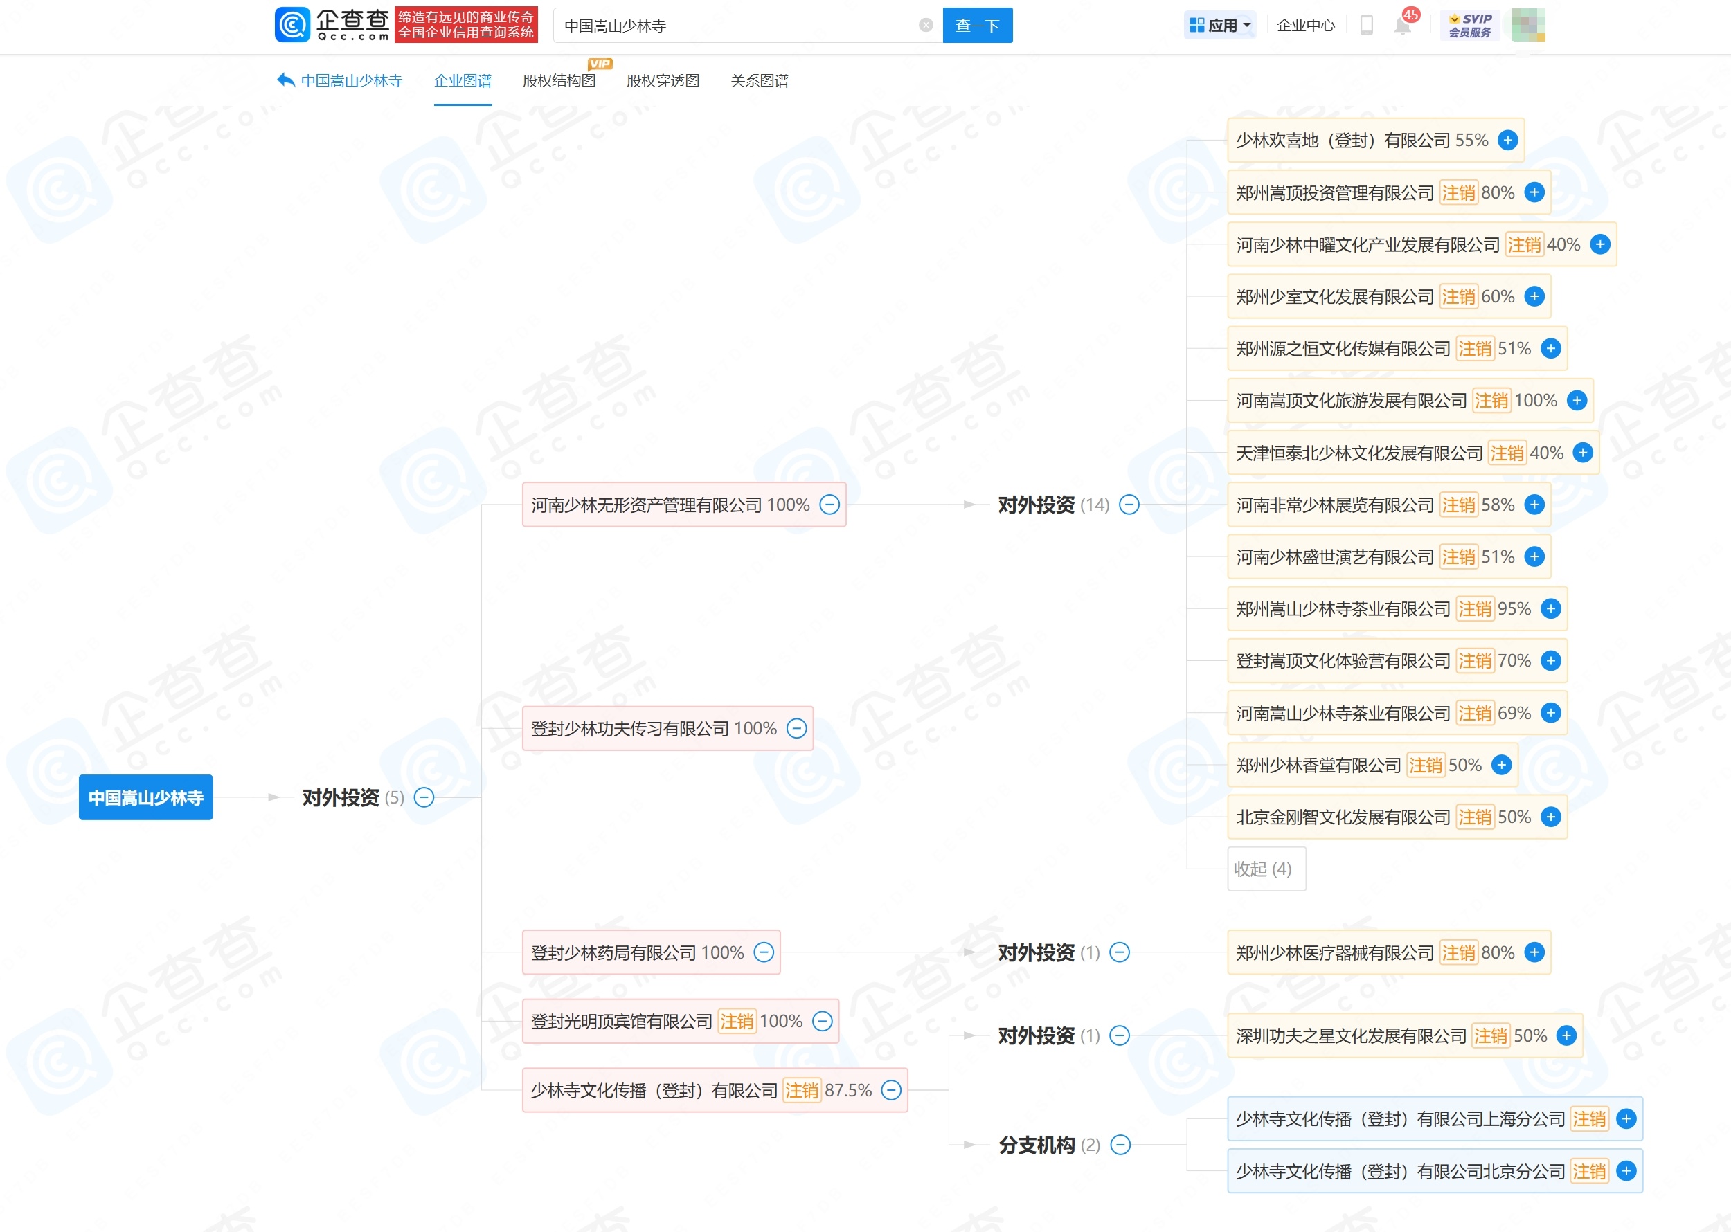Open 中国嵩山少林寺 back link
Viewport: 1731px width, 1232px height.
351,80
